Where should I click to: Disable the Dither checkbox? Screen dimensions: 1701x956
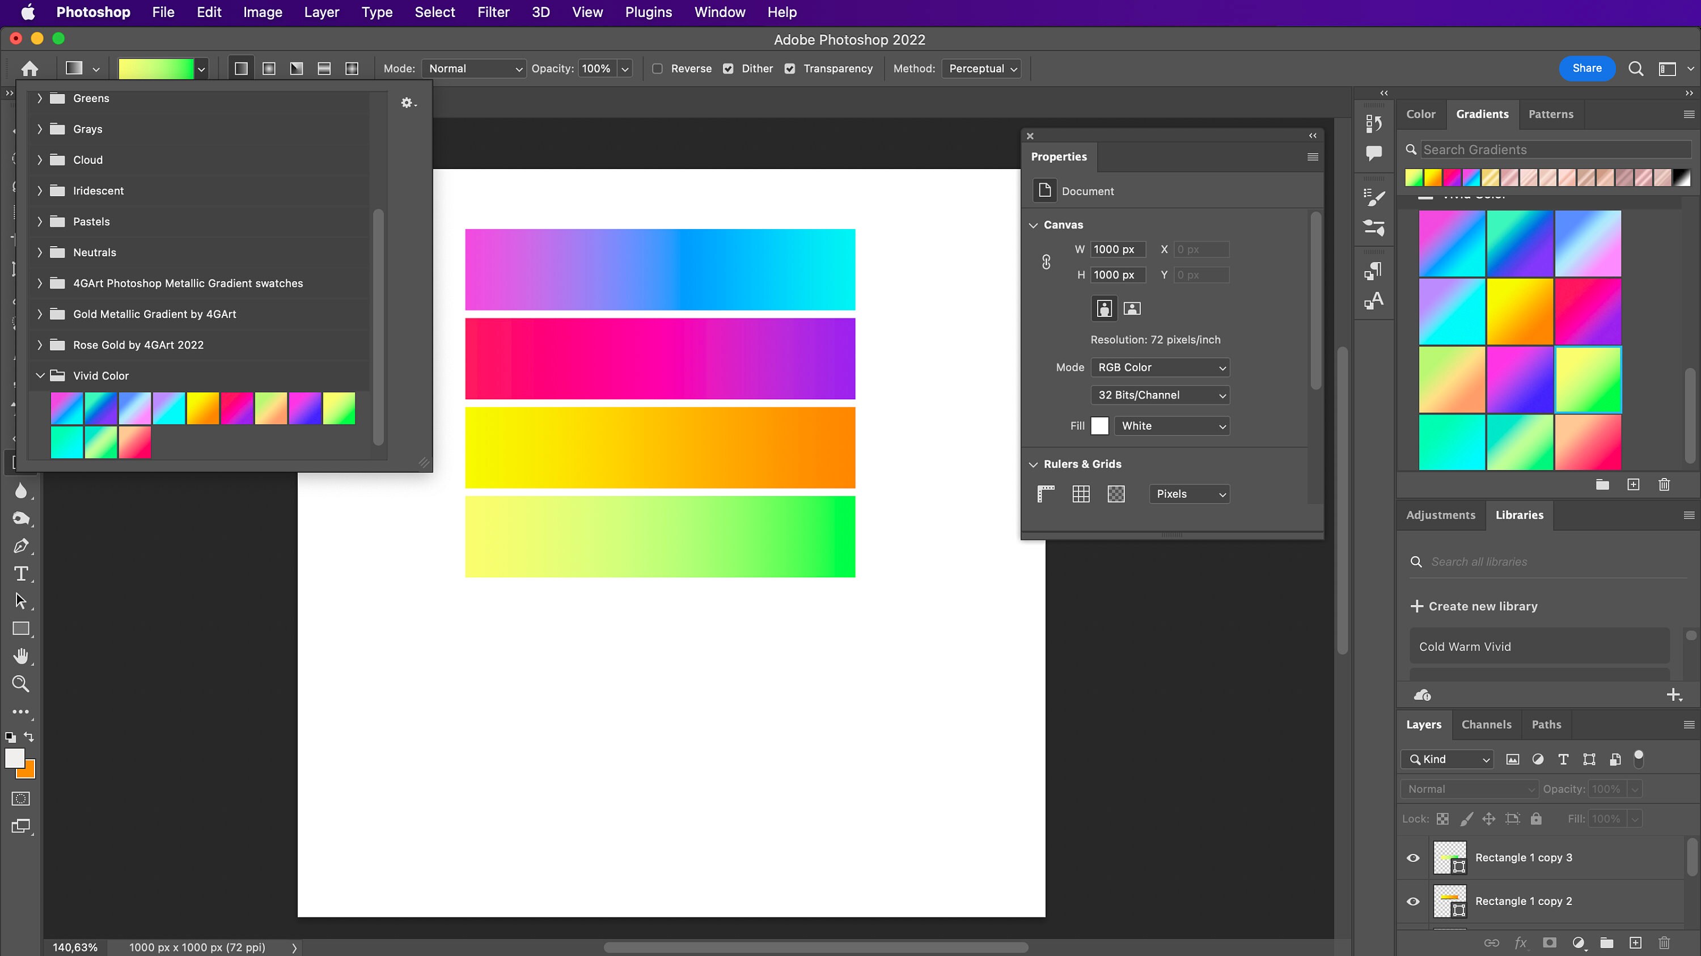click(x=729, y=69)
